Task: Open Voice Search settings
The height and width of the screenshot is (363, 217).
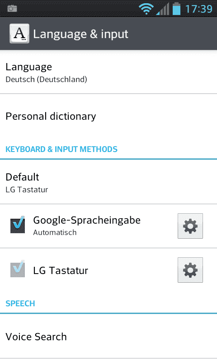Action: [x=108, y=337]
